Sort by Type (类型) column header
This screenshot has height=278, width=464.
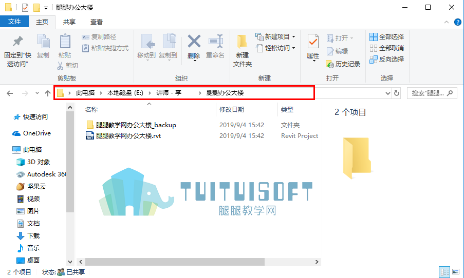(287, 110)
